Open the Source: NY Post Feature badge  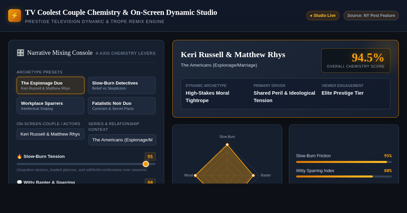click(371, 16)
